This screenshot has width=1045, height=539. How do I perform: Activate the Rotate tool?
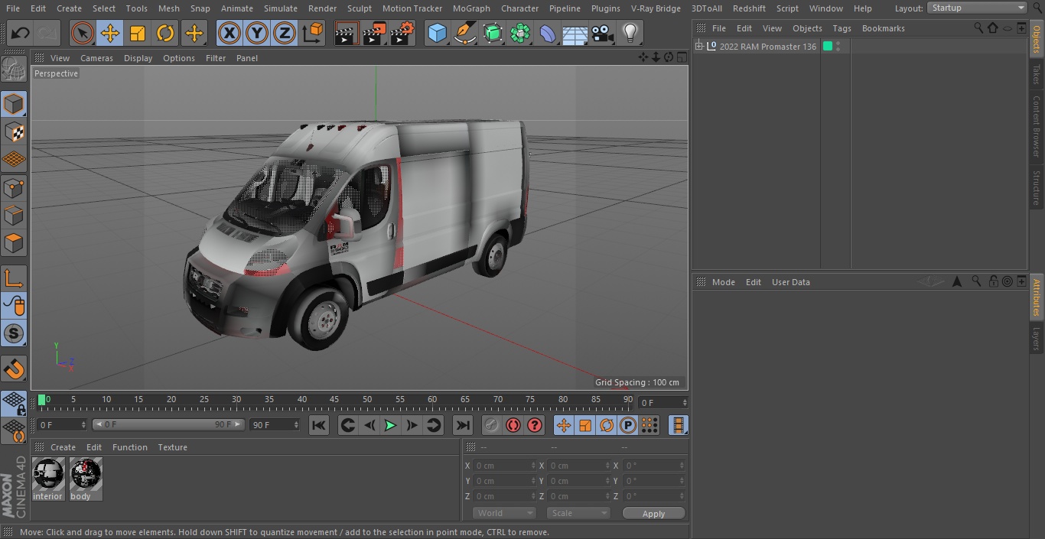pyautogui.click(x=165, y=33)
